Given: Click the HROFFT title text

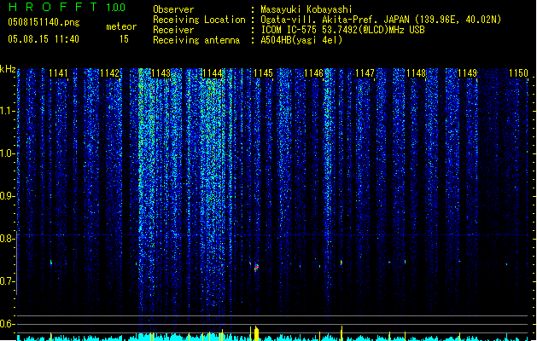Looking at the screenshot, I should (53, 7).
